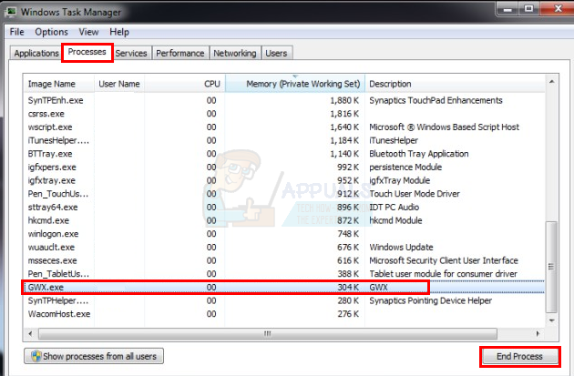Sort by Memory (Private Working Set) column

pyautogui.click(x=295, y=84)
